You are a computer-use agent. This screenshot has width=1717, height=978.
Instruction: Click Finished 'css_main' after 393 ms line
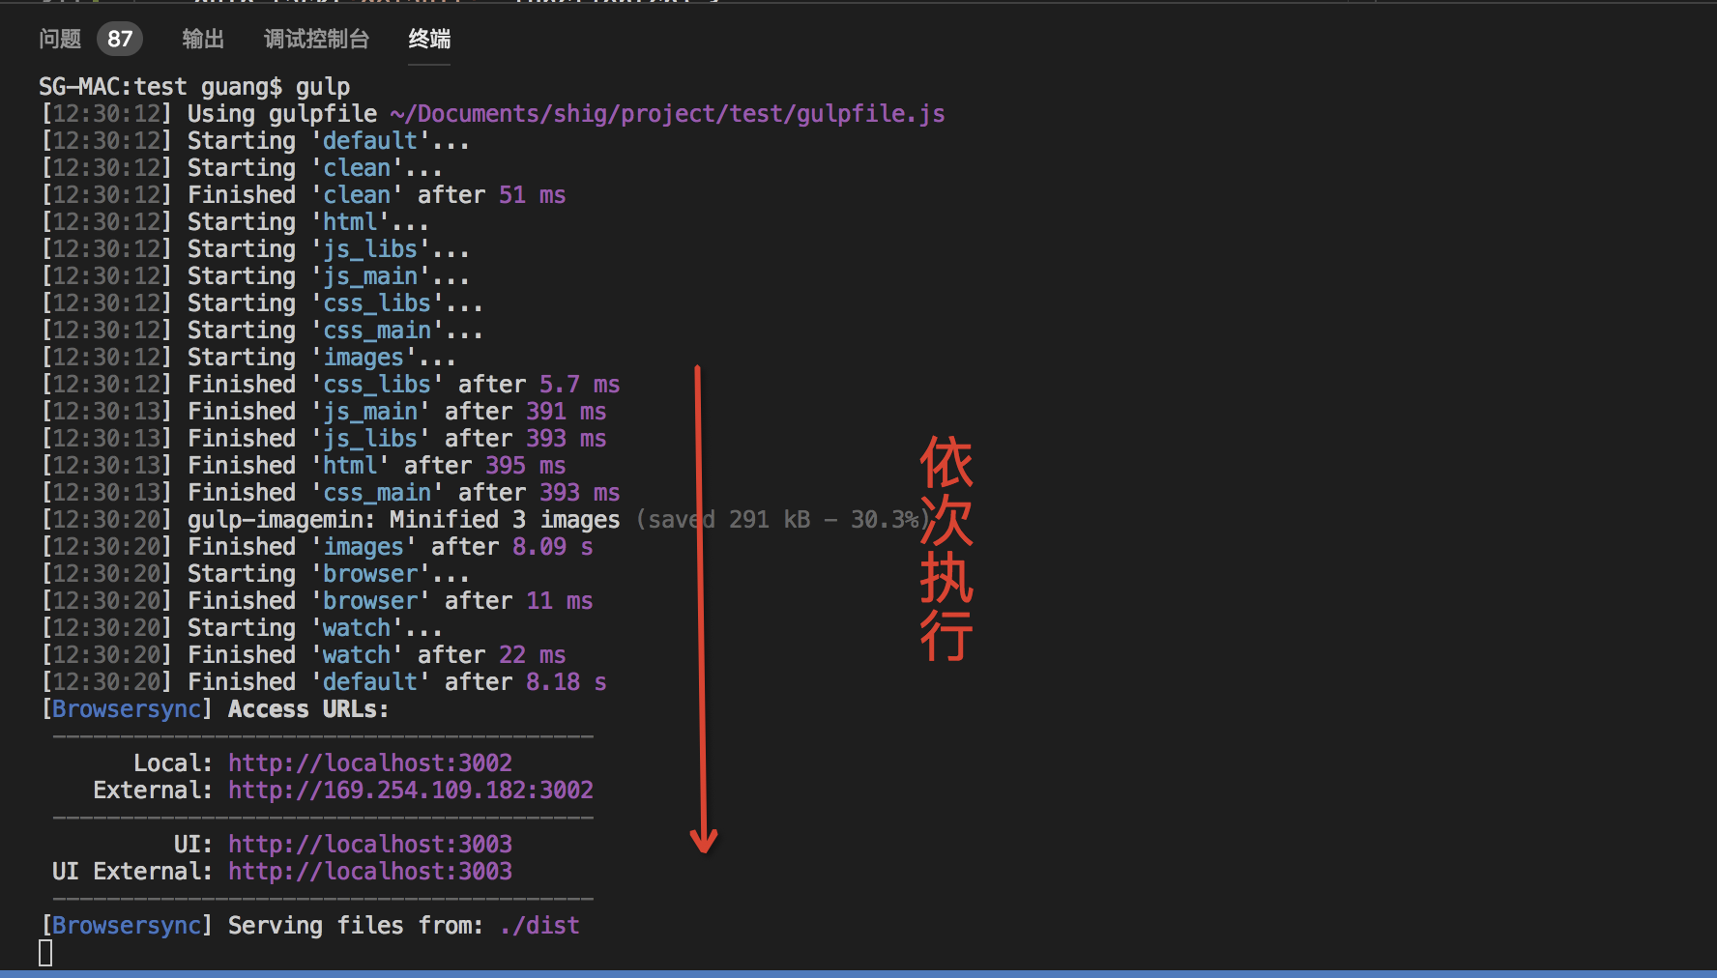[330, 493]
